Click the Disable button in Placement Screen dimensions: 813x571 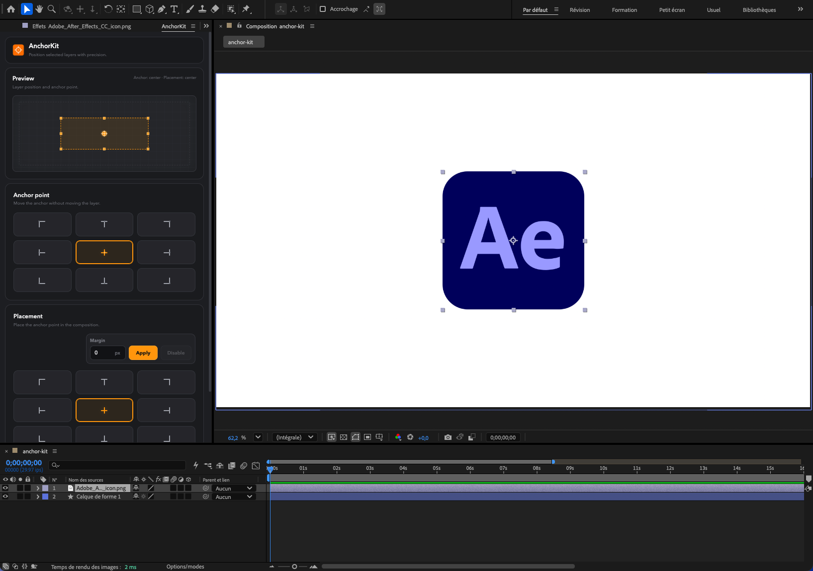(176, 353)
